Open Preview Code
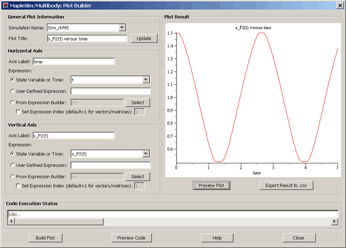The height and width of the screenshot is (248, 346). [131, 238]
